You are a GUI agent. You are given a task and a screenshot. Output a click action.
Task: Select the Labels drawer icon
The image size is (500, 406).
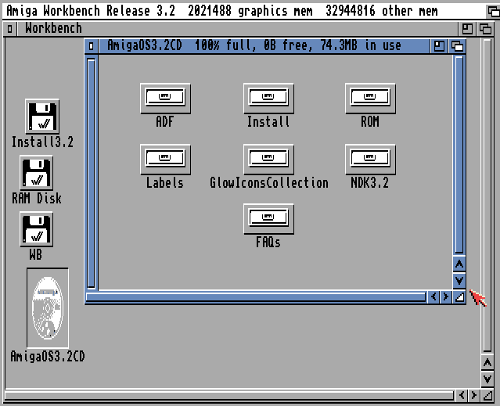point(165,159)
